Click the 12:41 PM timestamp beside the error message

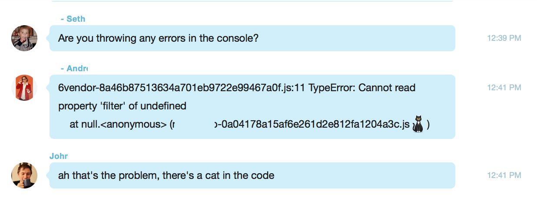coord(504,88)
